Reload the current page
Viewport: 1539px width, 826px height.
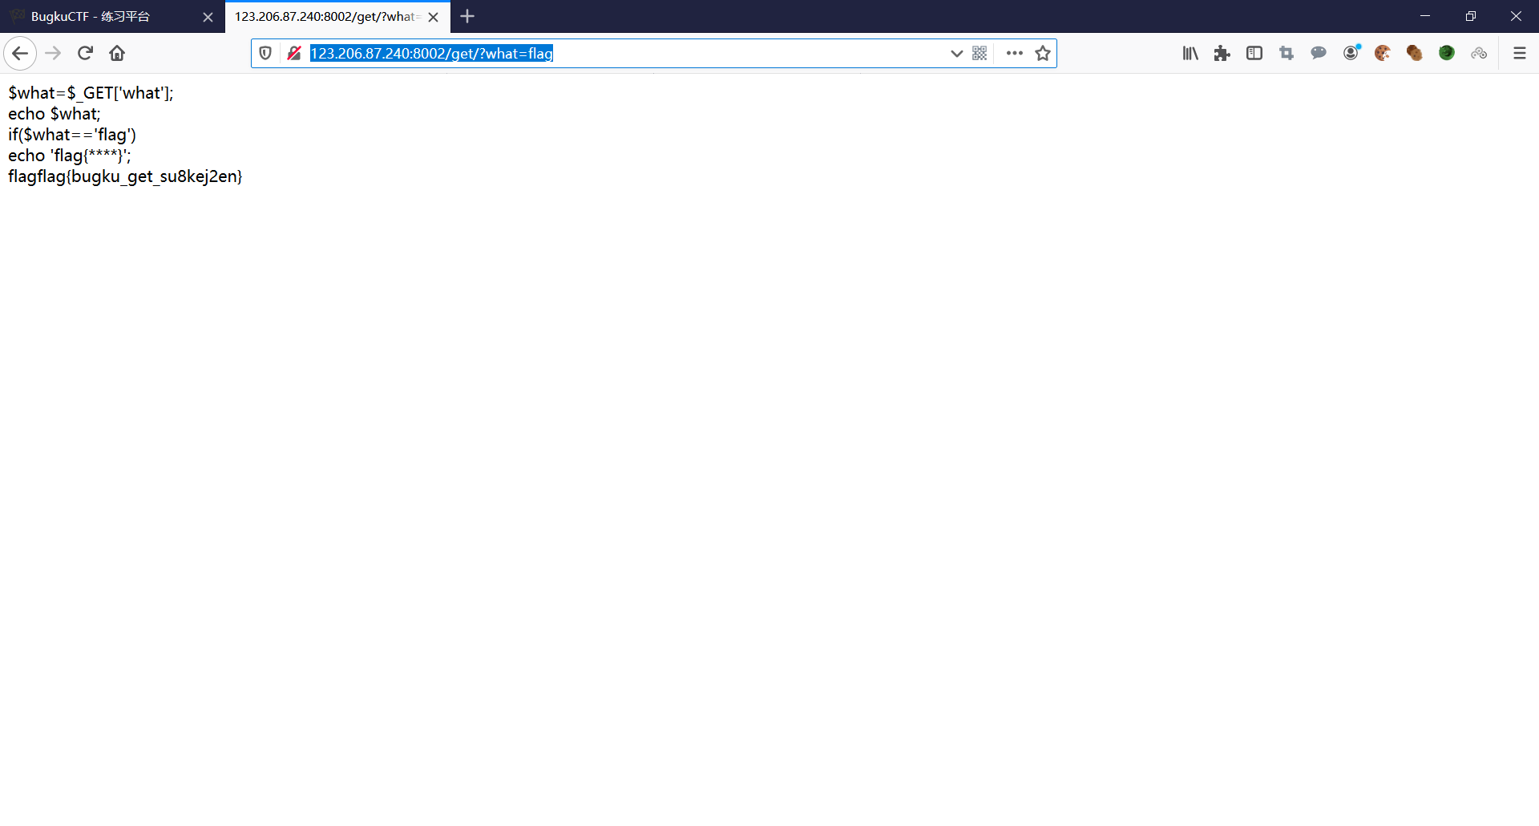click(x=85, y=53)
